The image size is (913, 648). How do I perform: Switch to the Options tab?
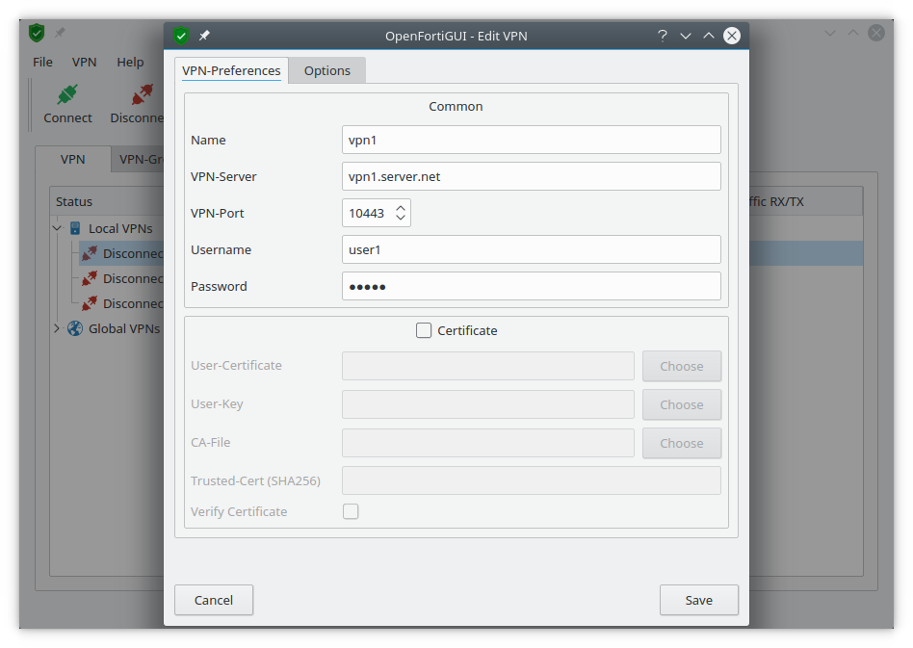click(x=327, y=70)
